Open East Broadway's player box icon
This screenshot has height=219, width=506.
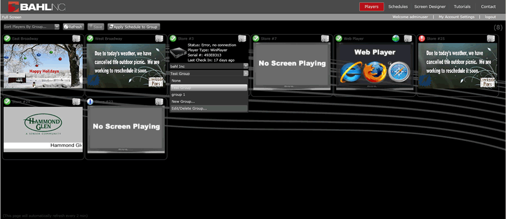coord(76,39)
